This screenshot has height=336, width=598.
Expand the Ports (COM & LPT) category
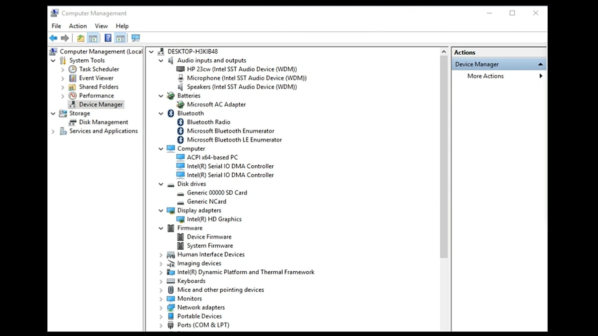[161, 326]
